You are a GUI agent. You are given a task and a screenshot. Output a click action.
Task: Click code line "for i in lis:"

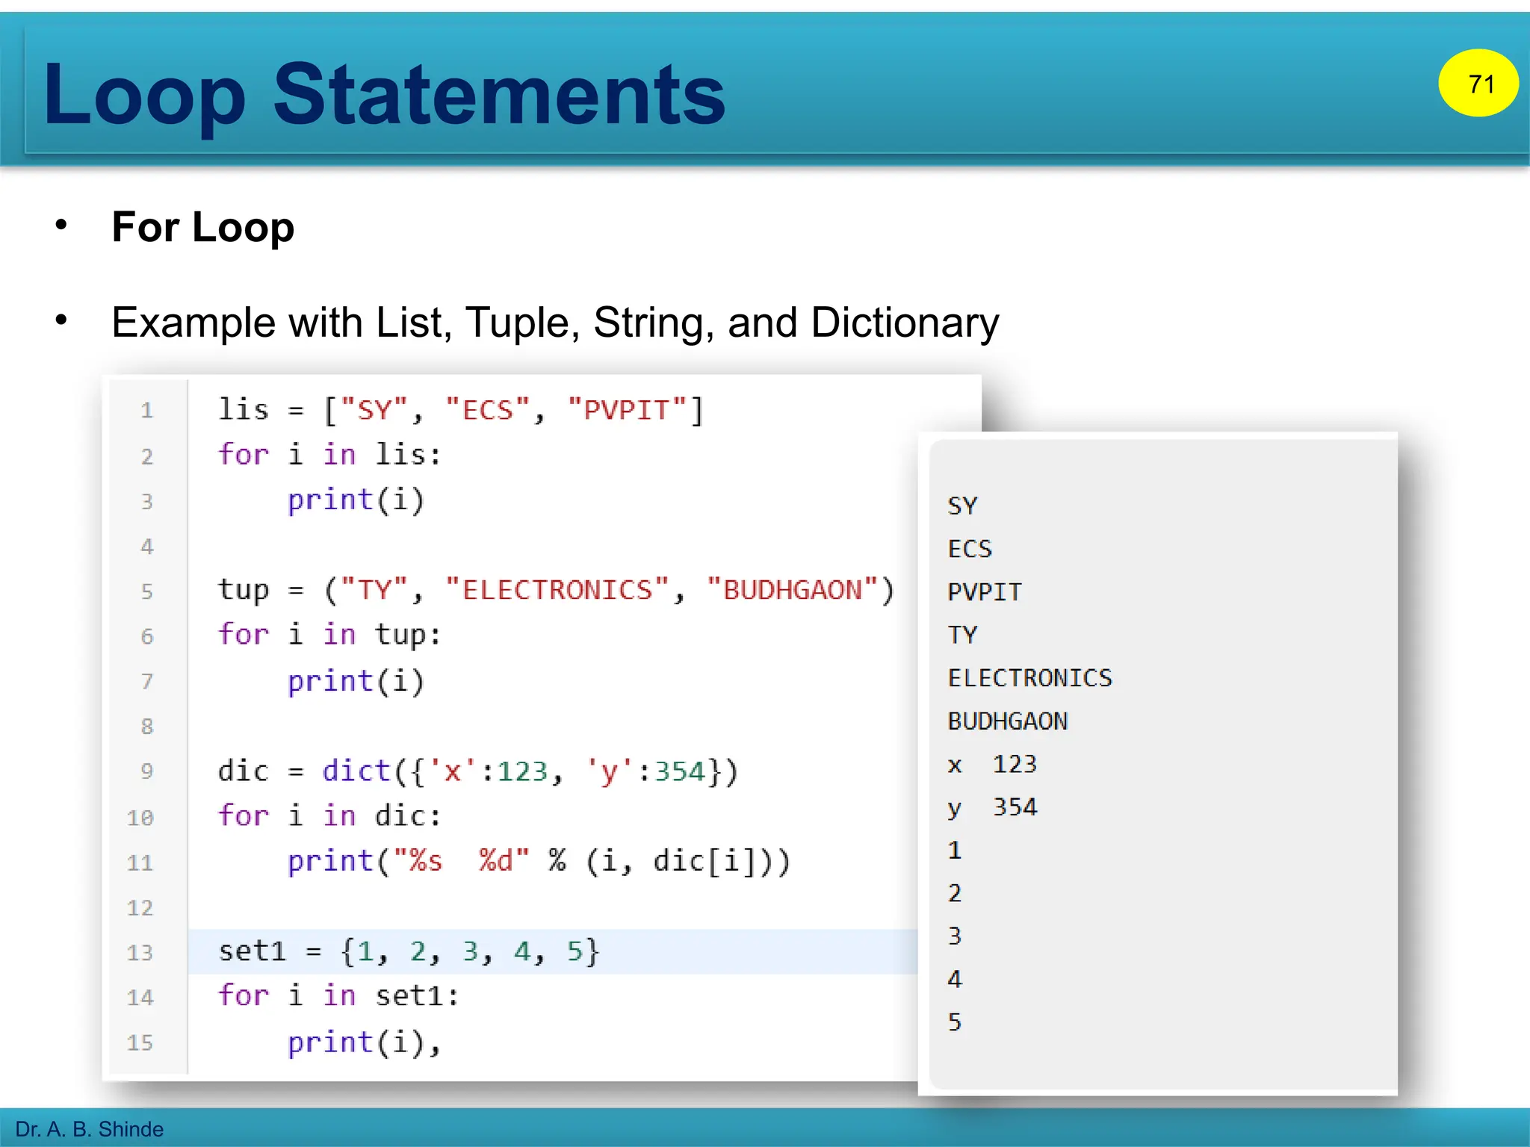329,455
